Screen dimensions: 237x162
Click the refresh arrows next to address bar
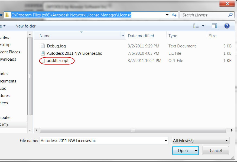174,15
